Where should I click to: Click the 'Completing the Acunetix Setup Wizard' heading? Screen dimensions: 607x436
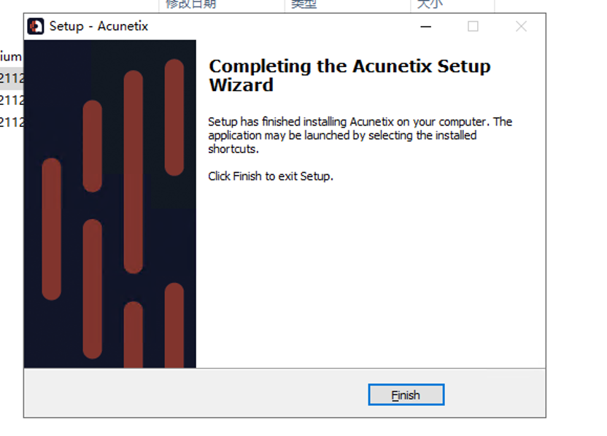(x=349, y=75)
